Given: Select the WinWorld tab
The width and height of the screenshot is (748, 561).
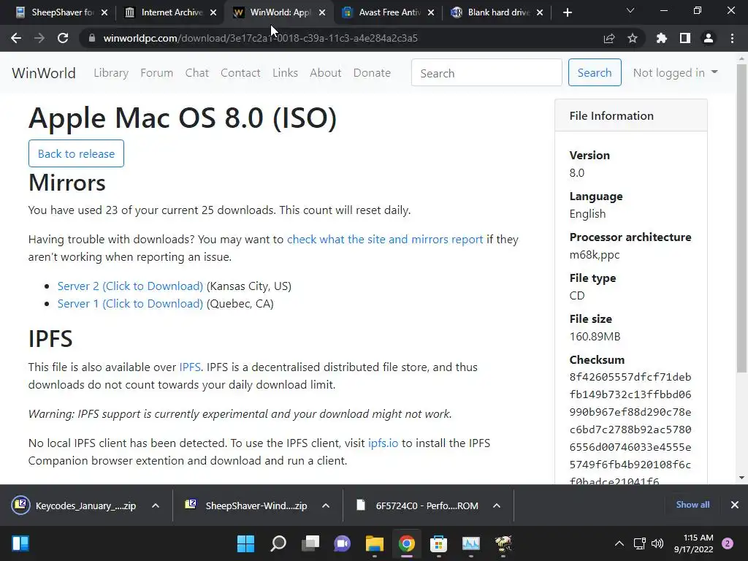Looking at the screenshot, I should coord(280,12).
